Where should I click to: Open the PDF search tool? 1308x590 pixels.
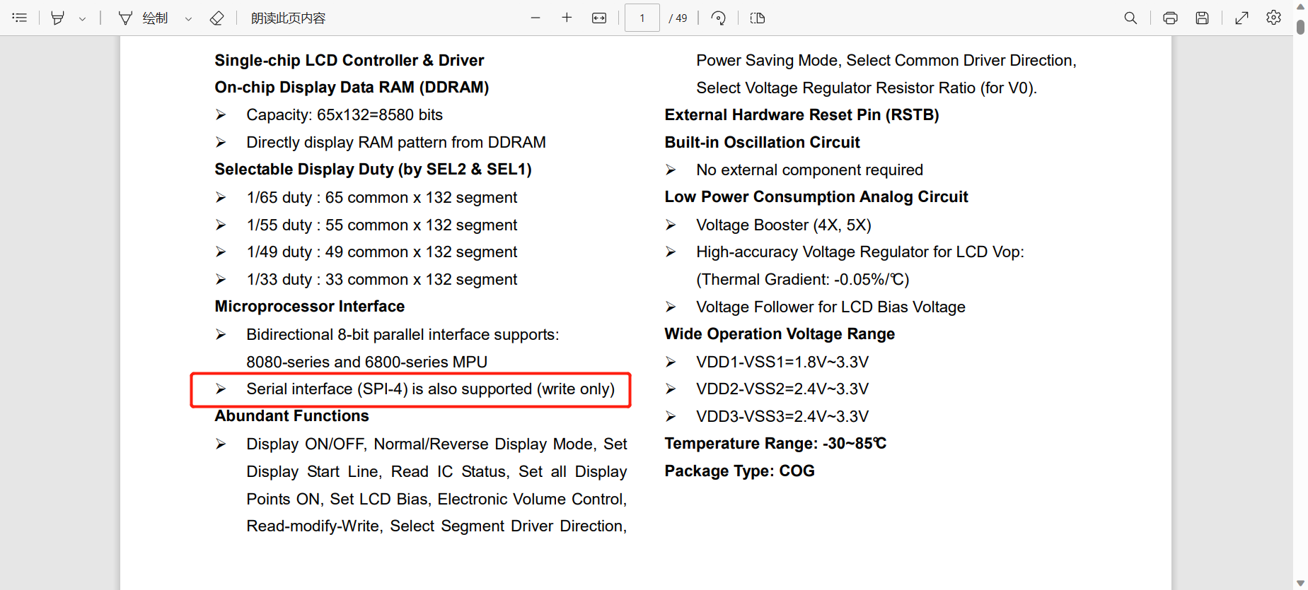click(x=1130, y=18)
